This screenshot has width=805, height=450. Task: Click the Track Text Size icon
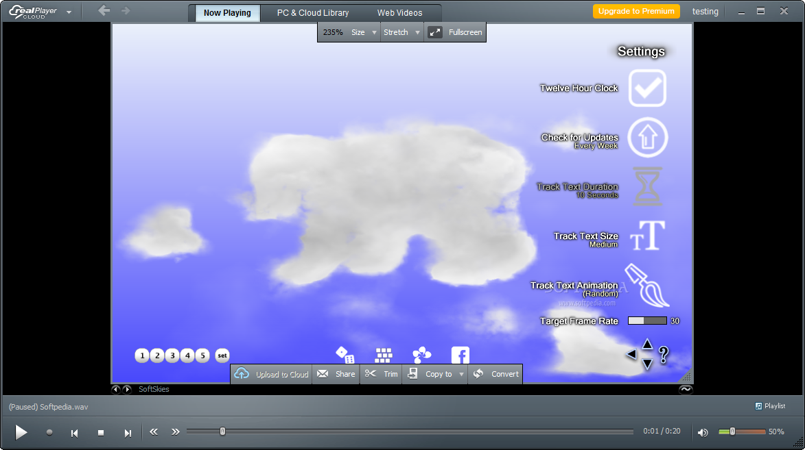[647, 236]
